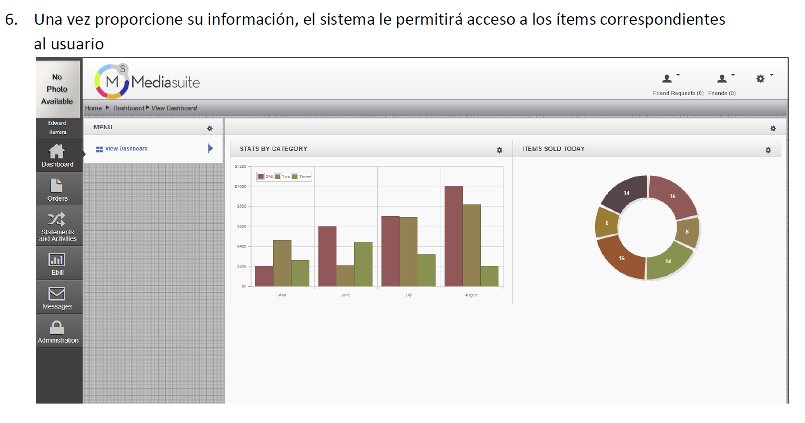This screenshot has width=805, height=423.
Task: Open Statements and Activities shuffle icon
Action: (57, 219)
